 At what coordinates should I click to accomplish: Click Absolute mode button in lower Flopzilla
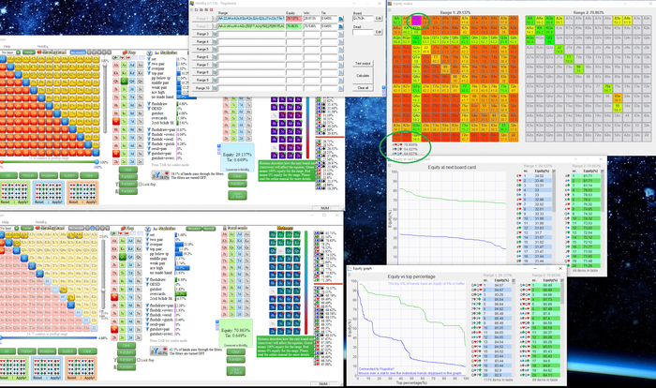(x=194, y=229)
